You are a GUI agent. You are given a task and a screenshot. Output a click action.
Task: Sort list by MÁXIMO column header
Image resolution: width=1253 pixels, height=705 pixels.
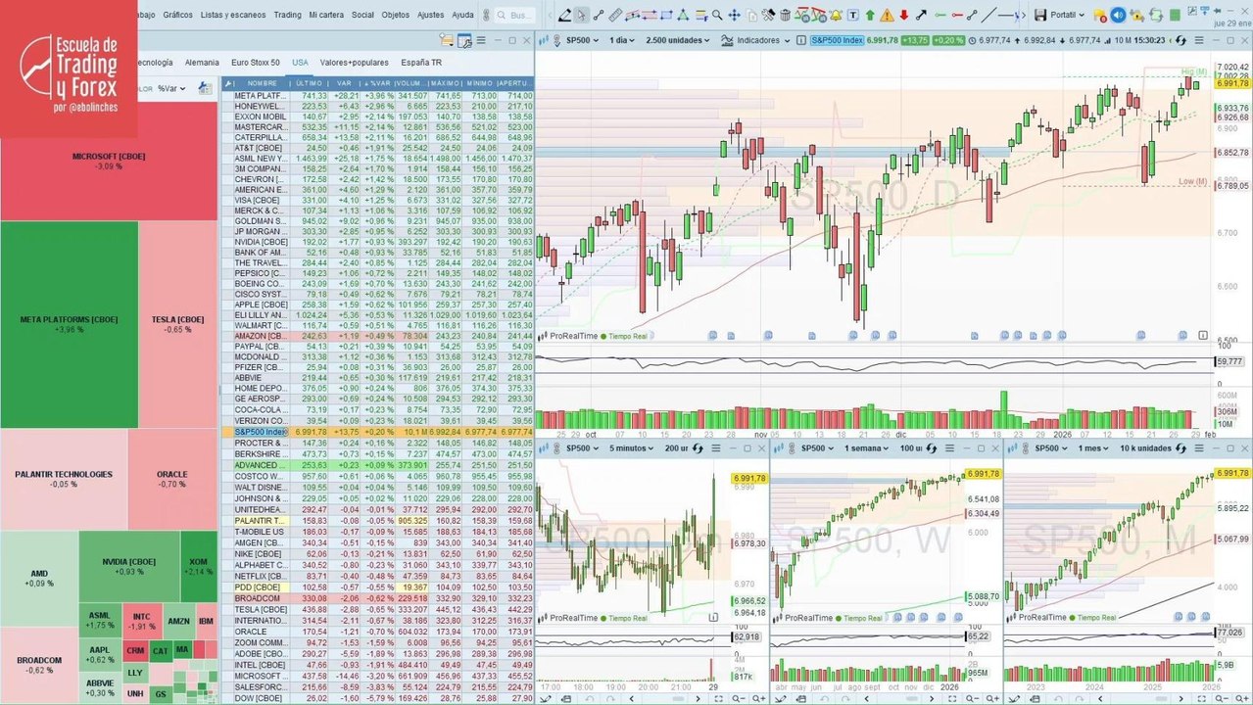click(445, 83)
